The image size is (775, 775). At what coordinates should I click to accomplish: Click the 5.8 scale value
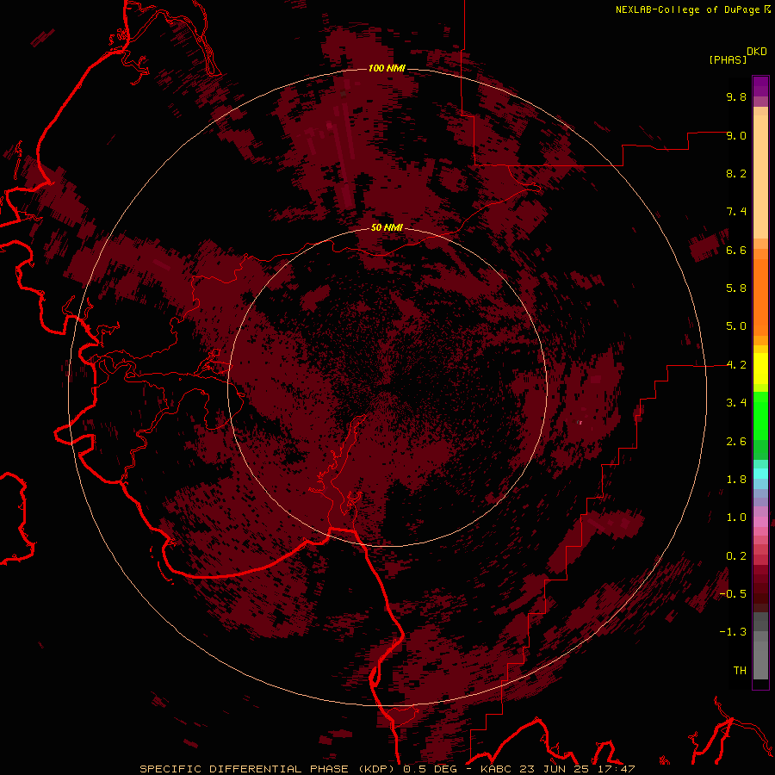[x=736, y=288]
